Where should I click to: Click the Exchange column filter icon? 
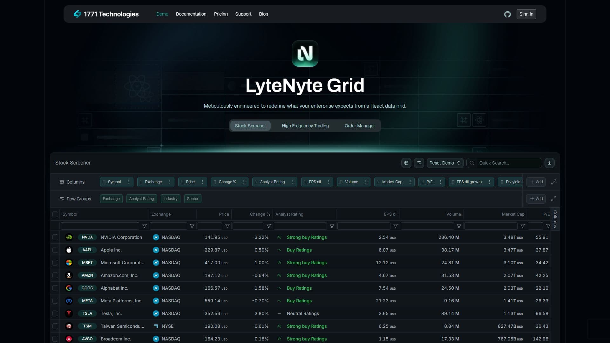(x=192, y=226)
